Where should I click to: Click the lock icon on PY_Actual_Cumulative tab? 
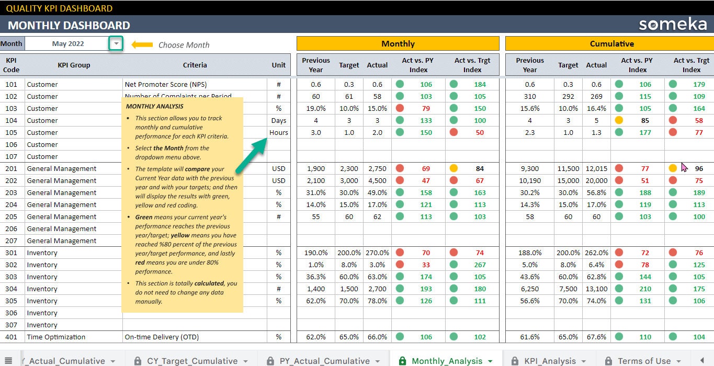click(270, 361)
